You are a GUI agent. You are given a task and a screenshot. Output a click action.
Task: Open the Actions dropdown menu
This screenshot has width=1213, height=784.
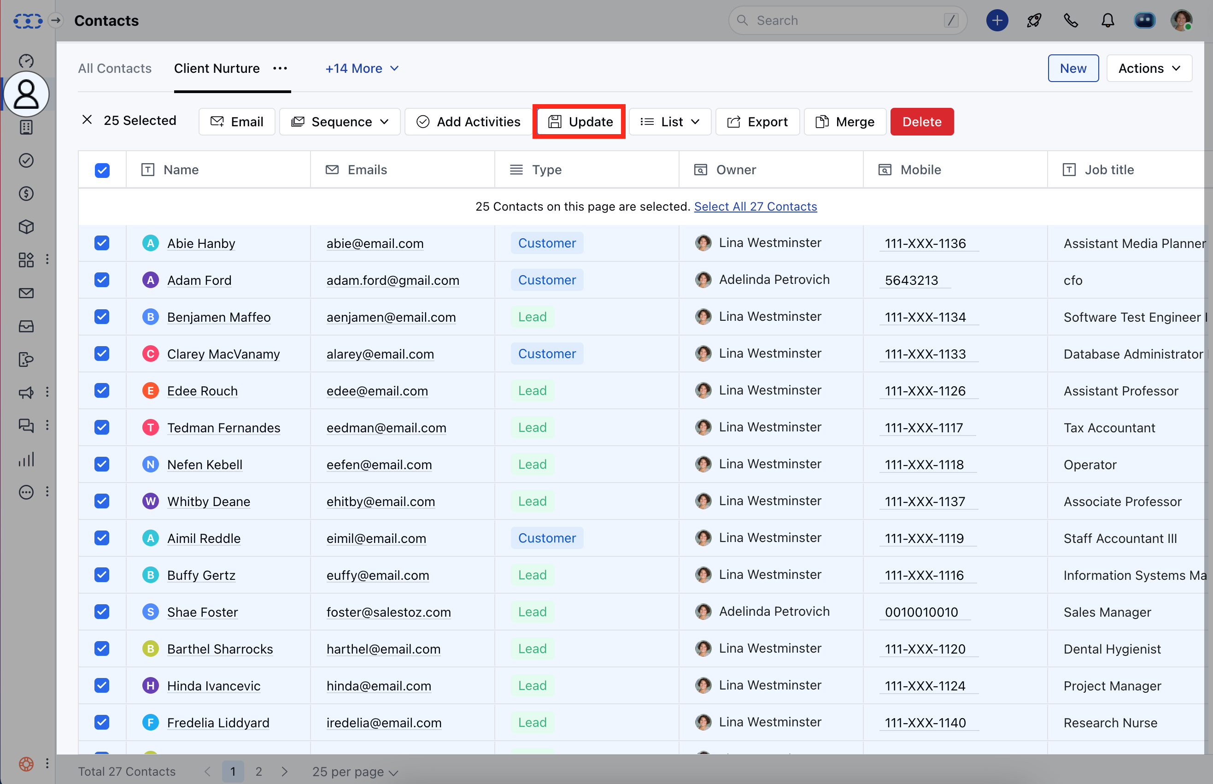1149,68
